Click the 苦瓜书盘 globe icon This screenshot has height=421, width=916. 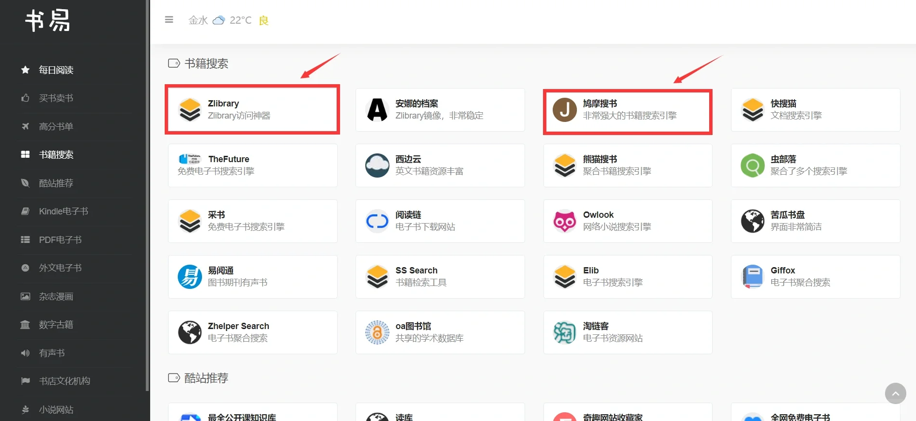(x=753, y=221)
